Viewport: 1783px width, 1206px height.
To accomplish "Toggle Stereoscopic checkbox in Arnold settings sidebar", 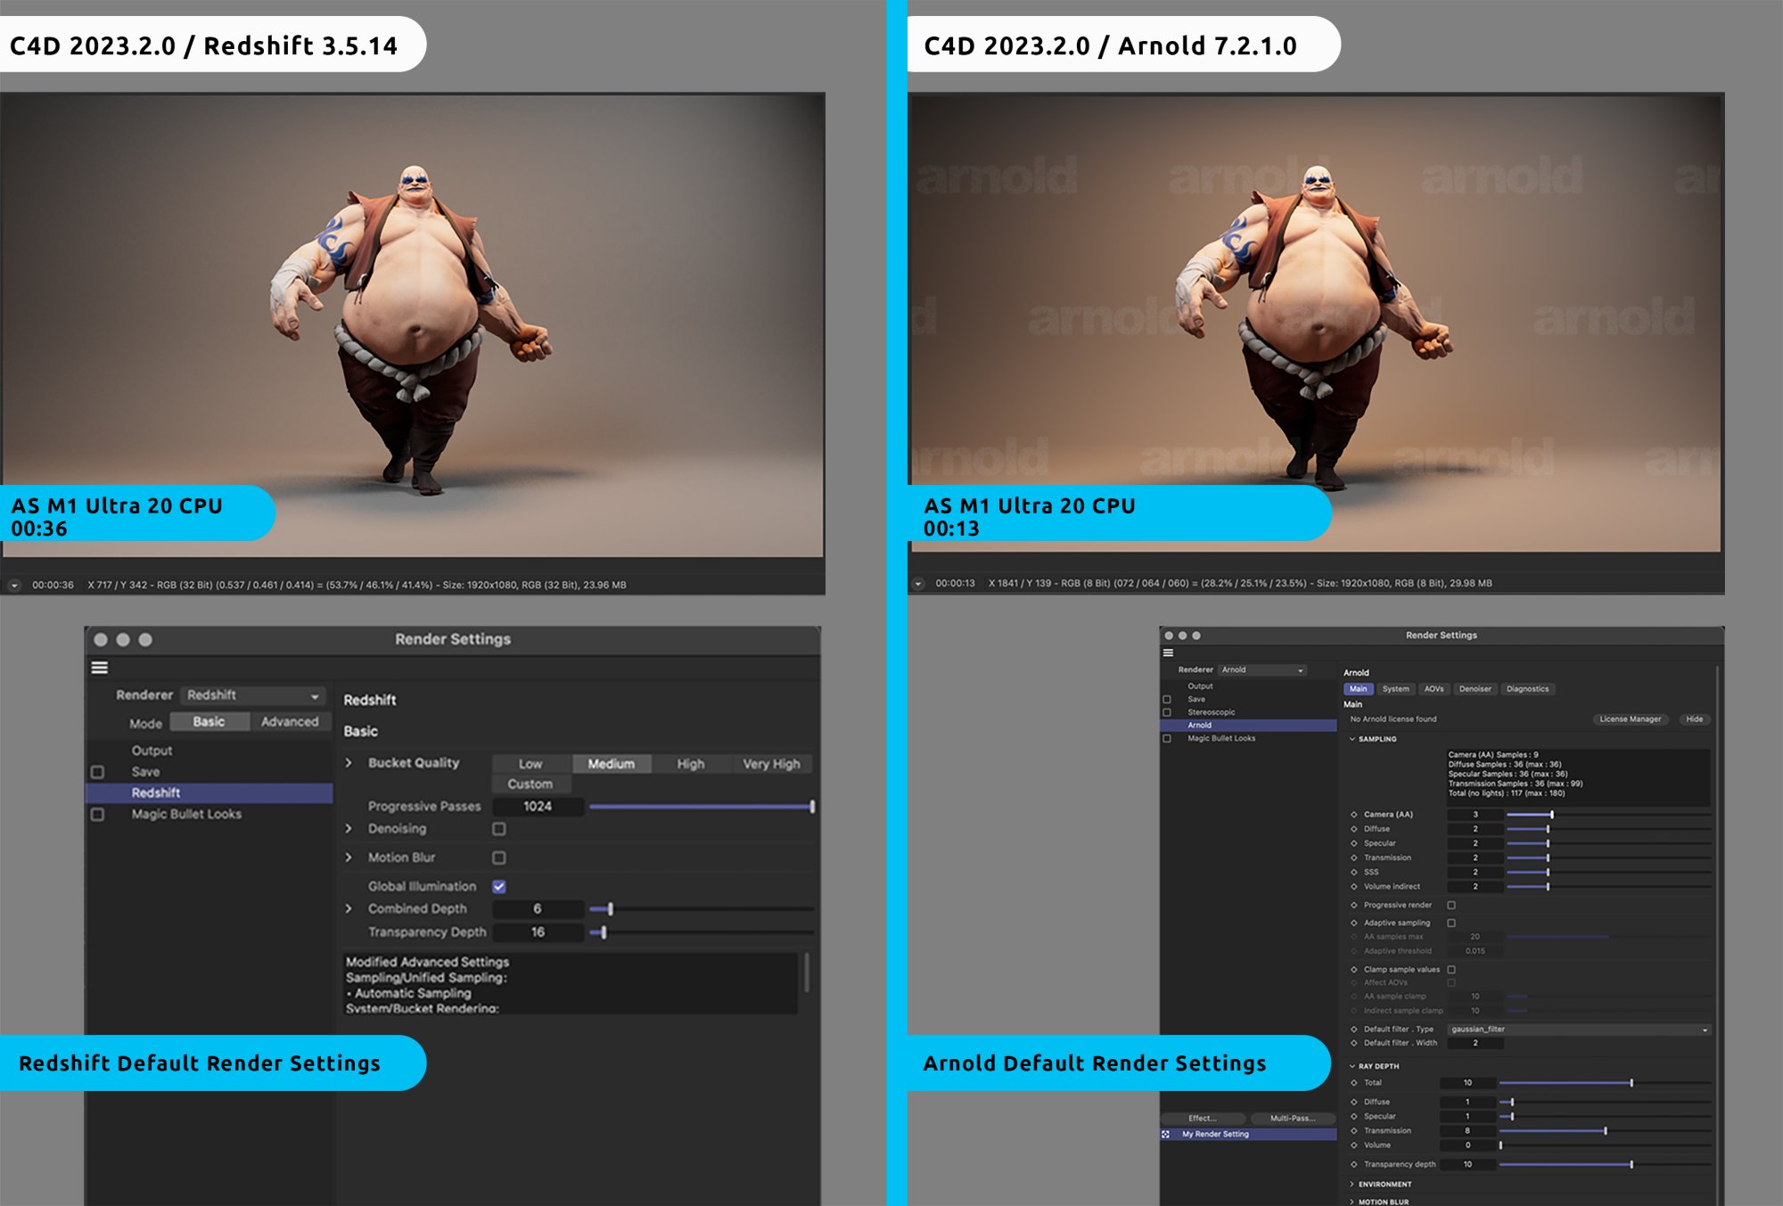I will [x=1167, y=712].
